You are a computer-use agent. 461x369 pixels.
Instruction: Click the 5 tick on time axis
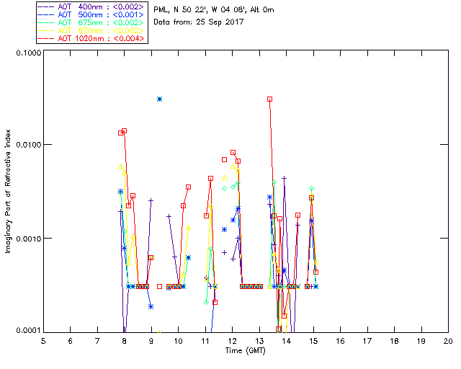point(43,341)
